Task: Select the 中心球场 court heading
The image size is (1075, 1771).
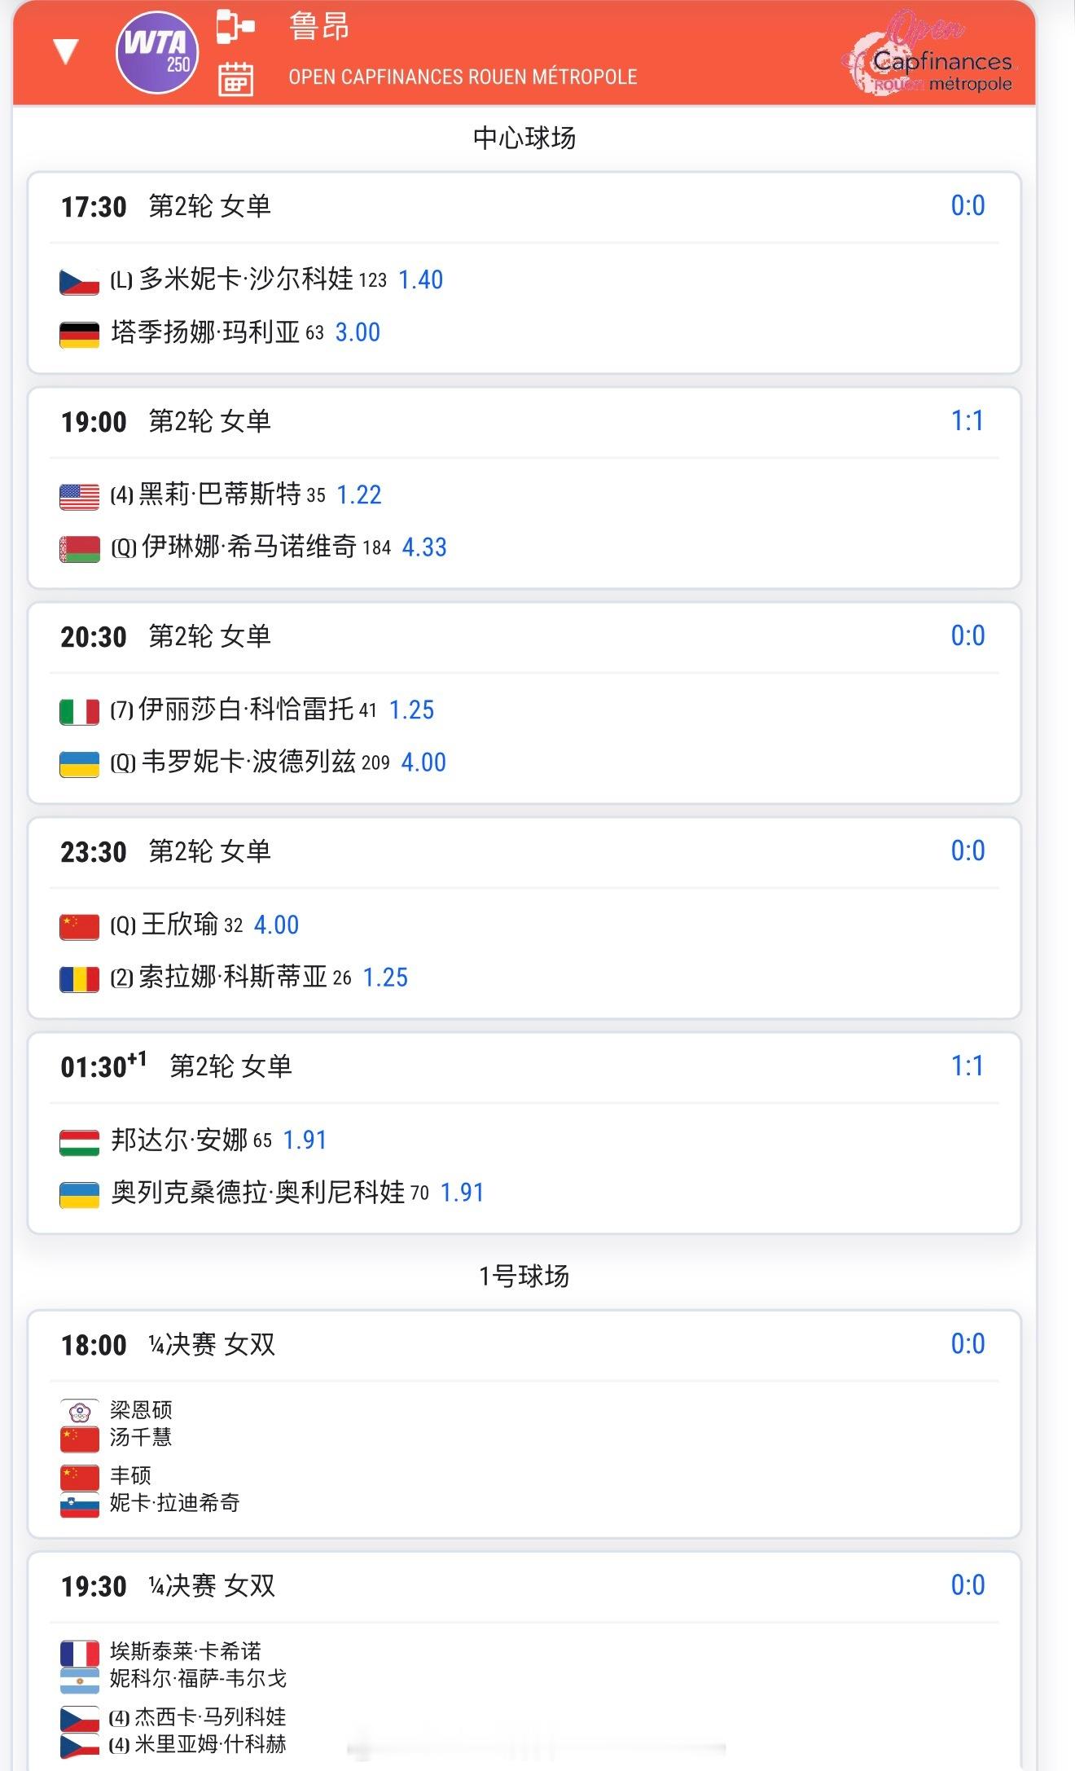Action: pyautogui.click(x=524, y=138)
